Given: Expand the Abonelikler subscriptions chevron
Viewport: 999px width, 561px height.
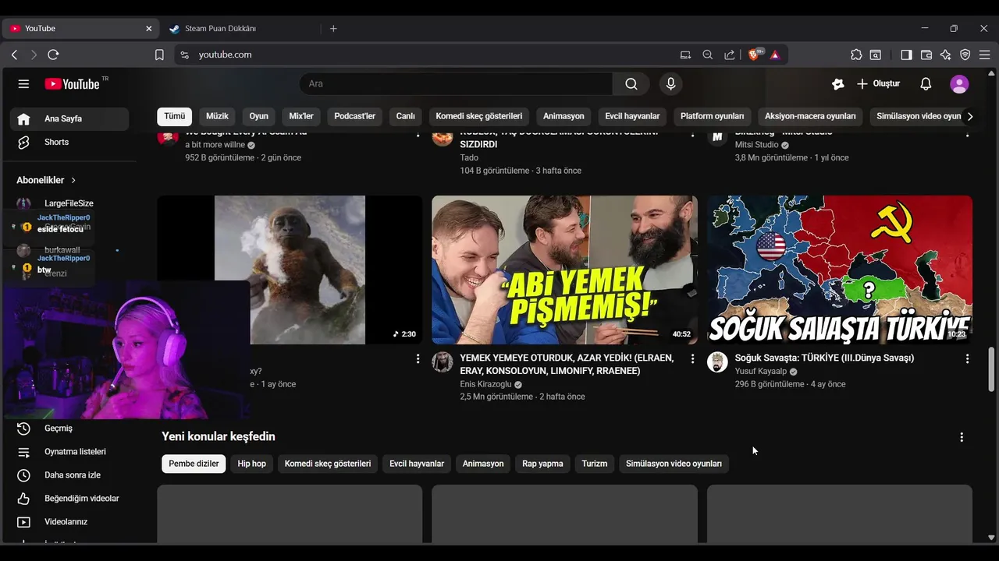Looking at the screenshot, I should 73,180.
